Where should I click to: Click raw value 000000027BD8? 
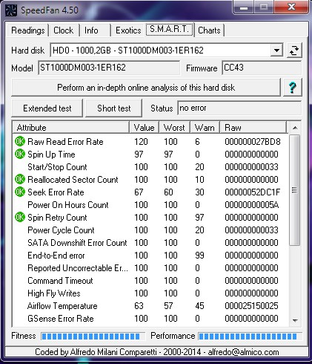pos(253,142)
